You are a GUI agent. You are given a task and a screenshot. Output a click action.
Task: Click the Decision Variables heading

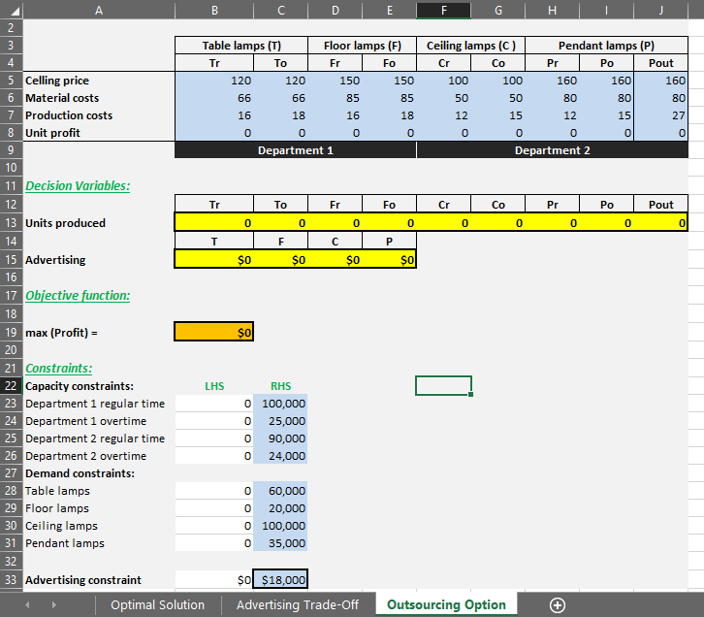[78, 186]
